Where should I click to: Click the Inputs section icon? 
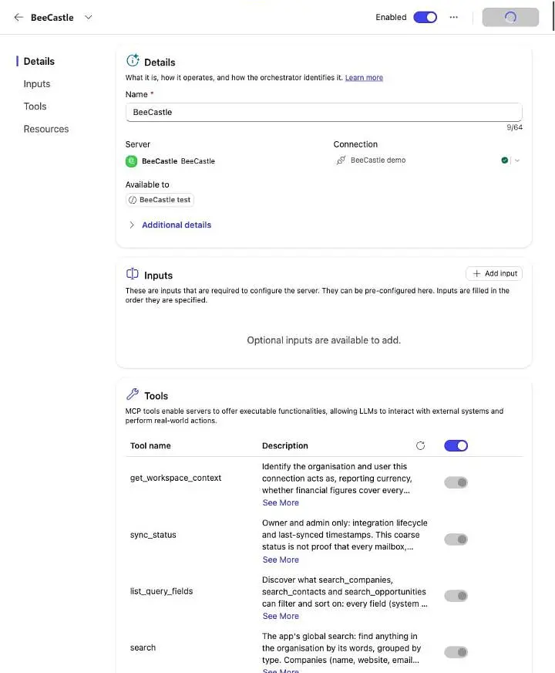pos(133,274)
